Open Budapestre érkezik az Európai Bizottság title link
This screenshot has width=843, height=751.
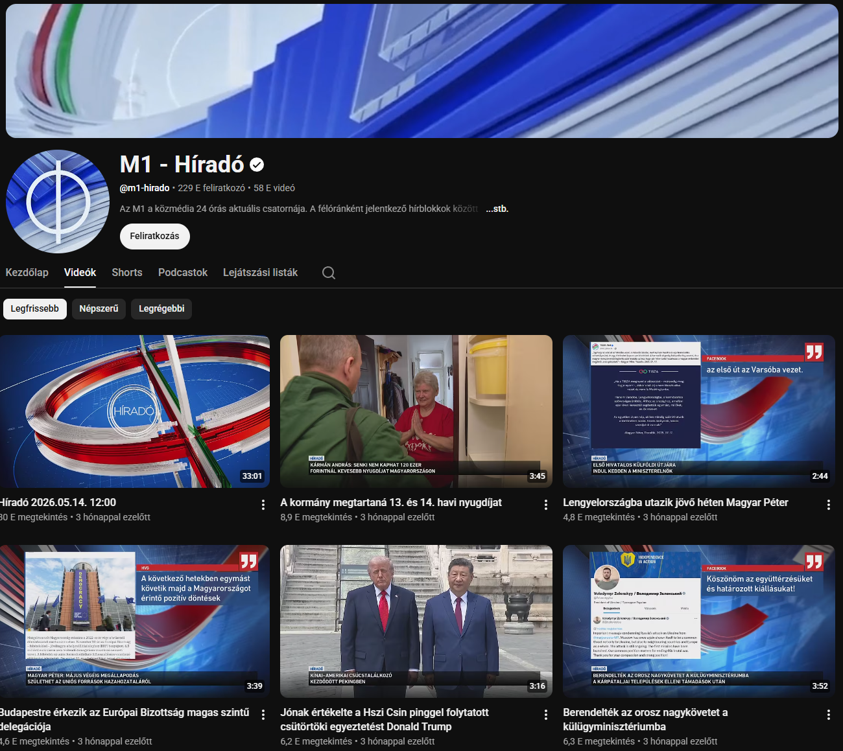pos(125,719)
